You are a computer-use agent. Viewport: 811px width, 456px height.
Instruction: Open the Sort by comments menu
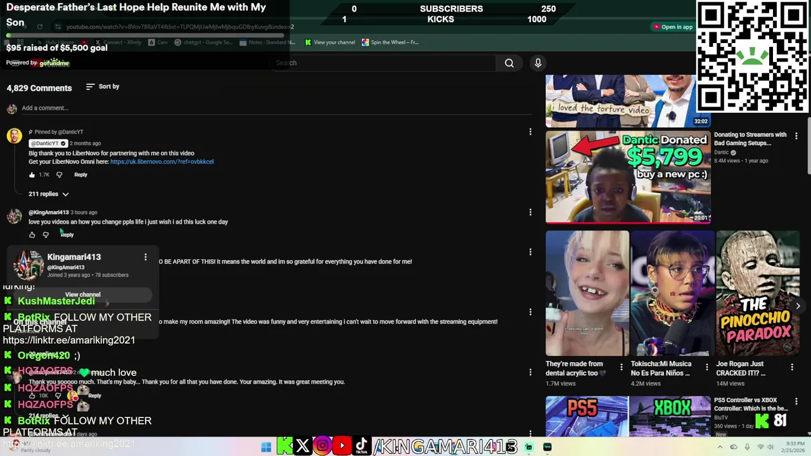coord(103,87)
